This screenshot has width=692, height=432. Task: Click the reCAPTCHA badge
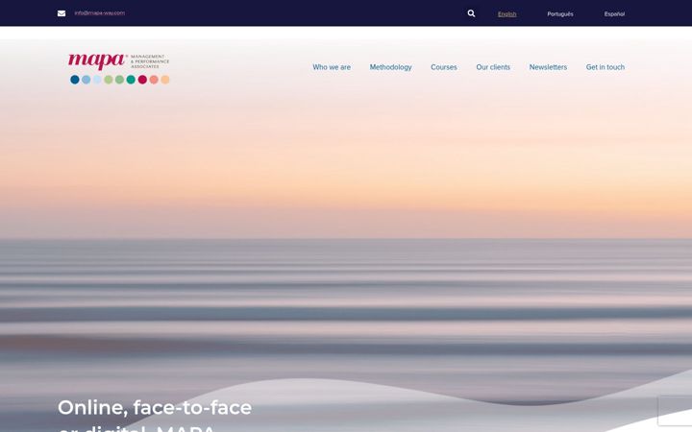675,411
